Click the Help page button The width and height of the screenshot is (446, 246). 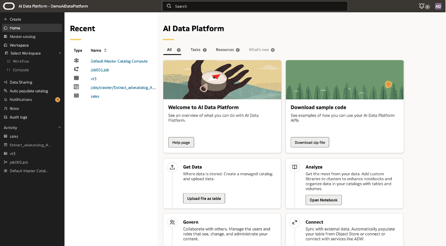tap(181, 143)
